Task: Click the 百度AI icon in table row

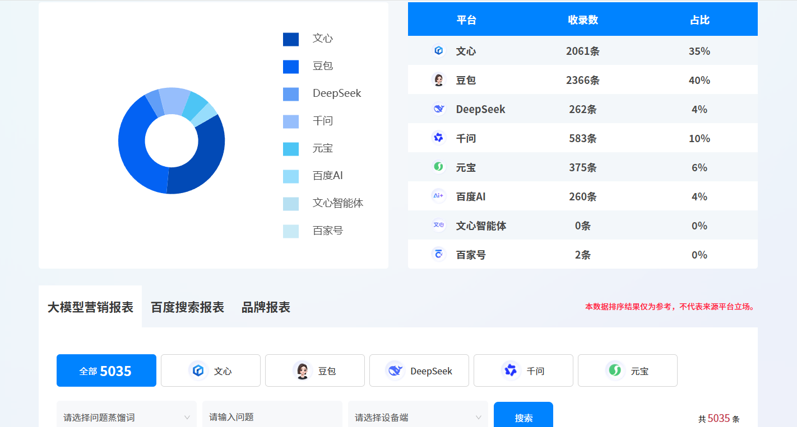Action: pos(438,196)
